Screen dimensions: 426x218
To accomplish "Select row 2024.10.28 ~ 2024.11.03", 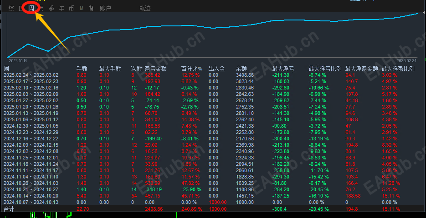I will point(213,183).
